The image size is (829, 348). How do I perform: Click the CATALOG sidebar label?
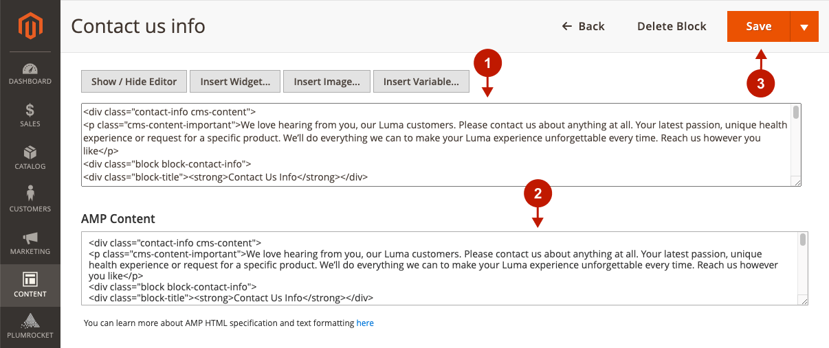[30, 167]
